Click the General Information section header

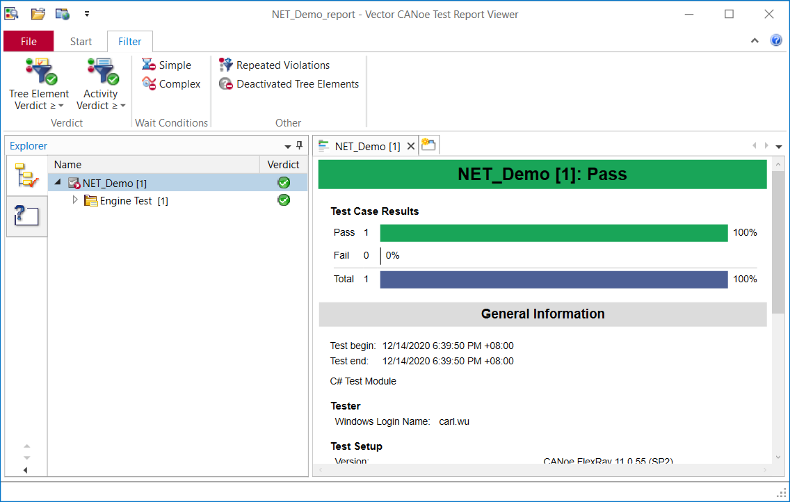tap(542, 314)
